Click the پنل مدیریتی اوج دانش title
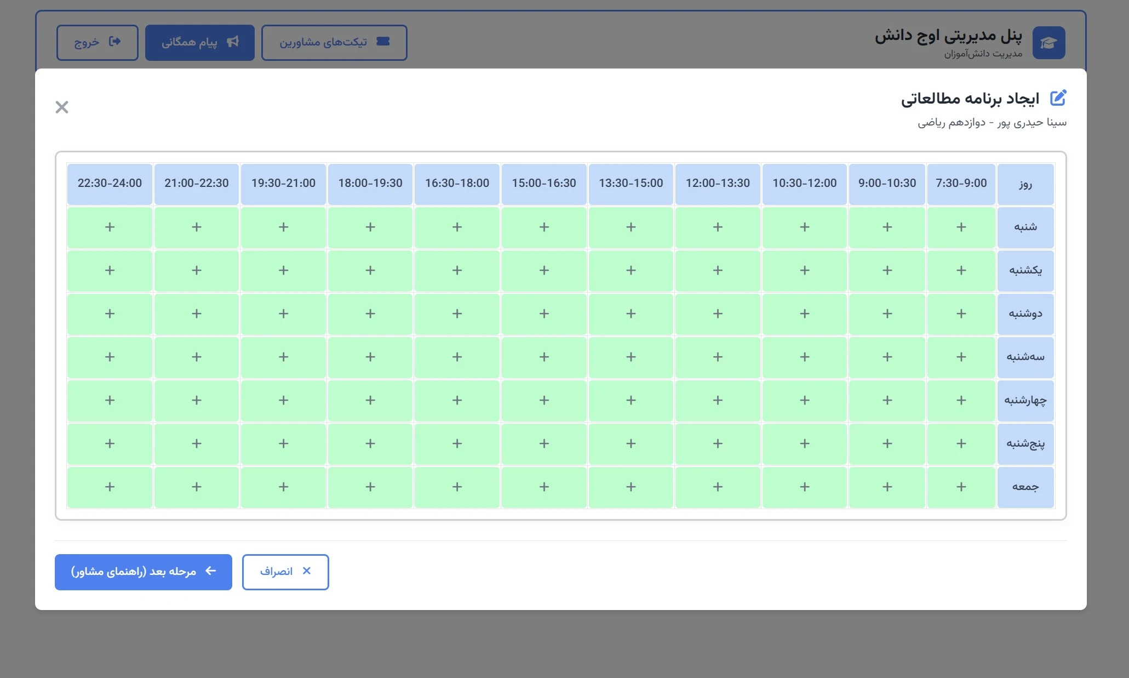Image resolution: width=1129 pixels, height=678 pixels. point(948,36)
